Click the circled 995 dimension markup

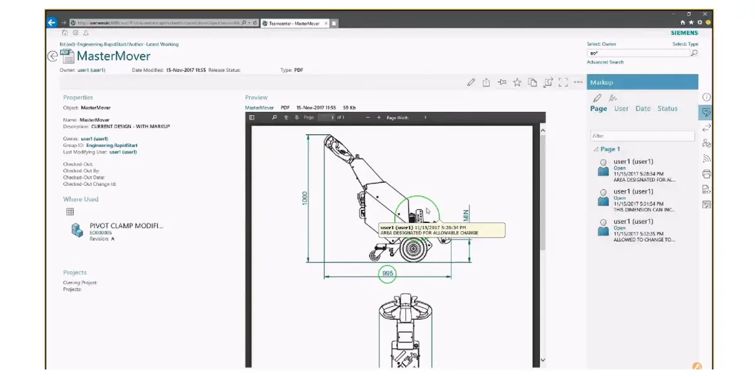coord(388,274)
